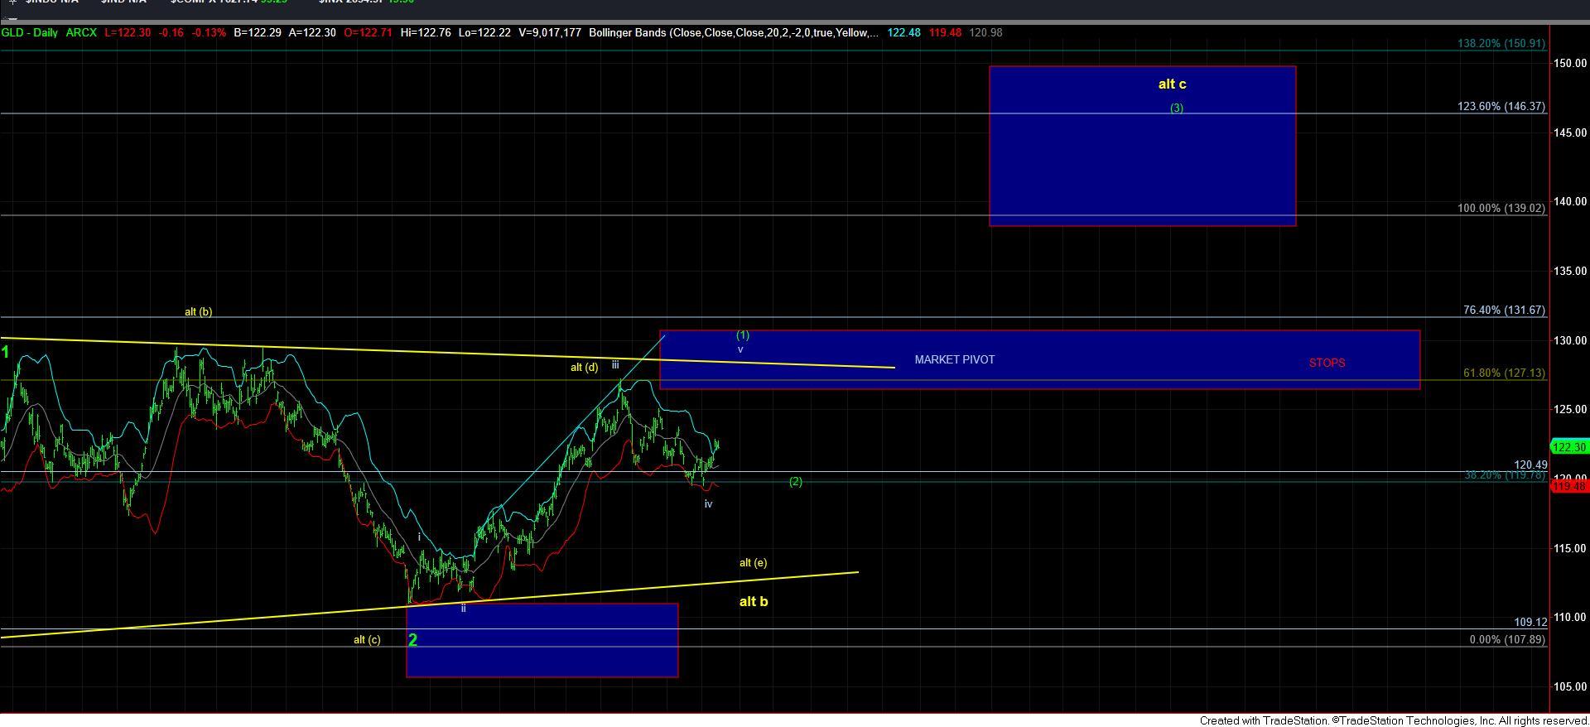
Task: Click the middle Bollinger value 120.98
Action: [x=985, y=33]
